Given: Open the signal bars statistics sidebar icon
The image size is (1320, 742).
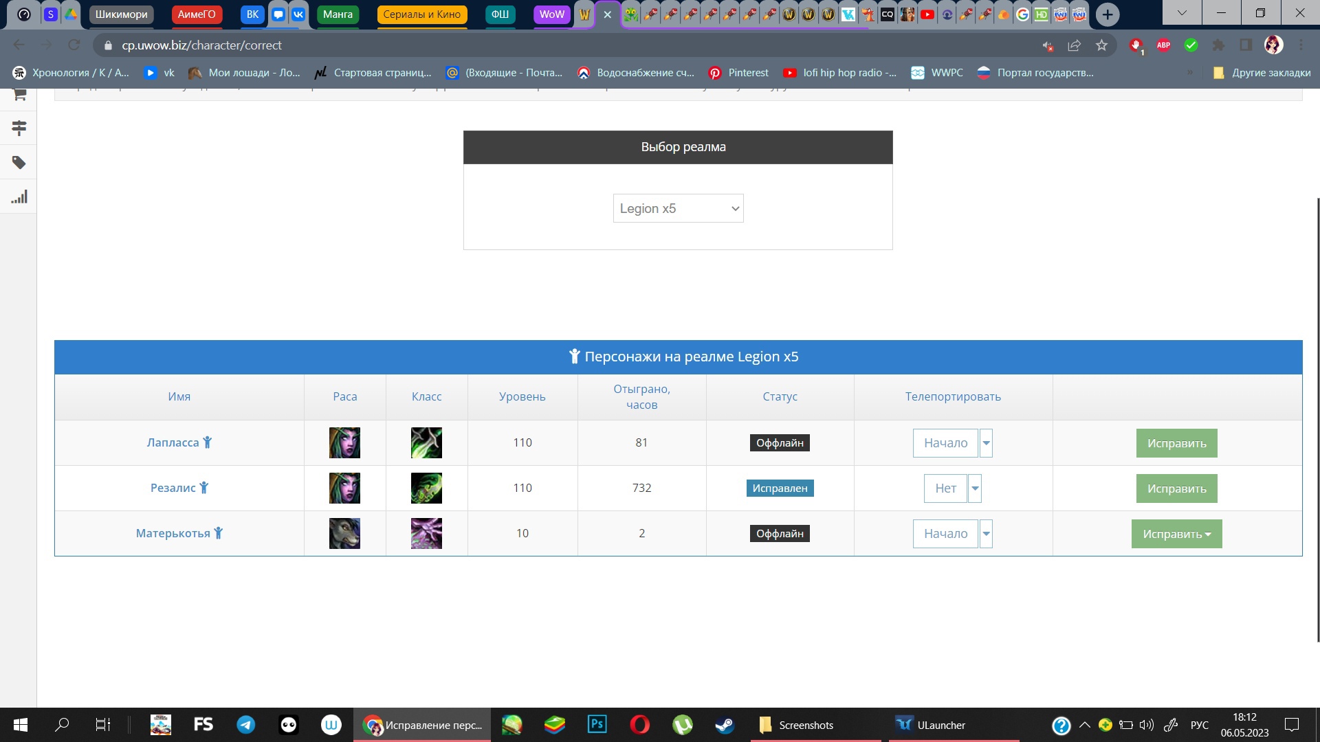Looking at the screenshot, I should [x=19, y=197].
